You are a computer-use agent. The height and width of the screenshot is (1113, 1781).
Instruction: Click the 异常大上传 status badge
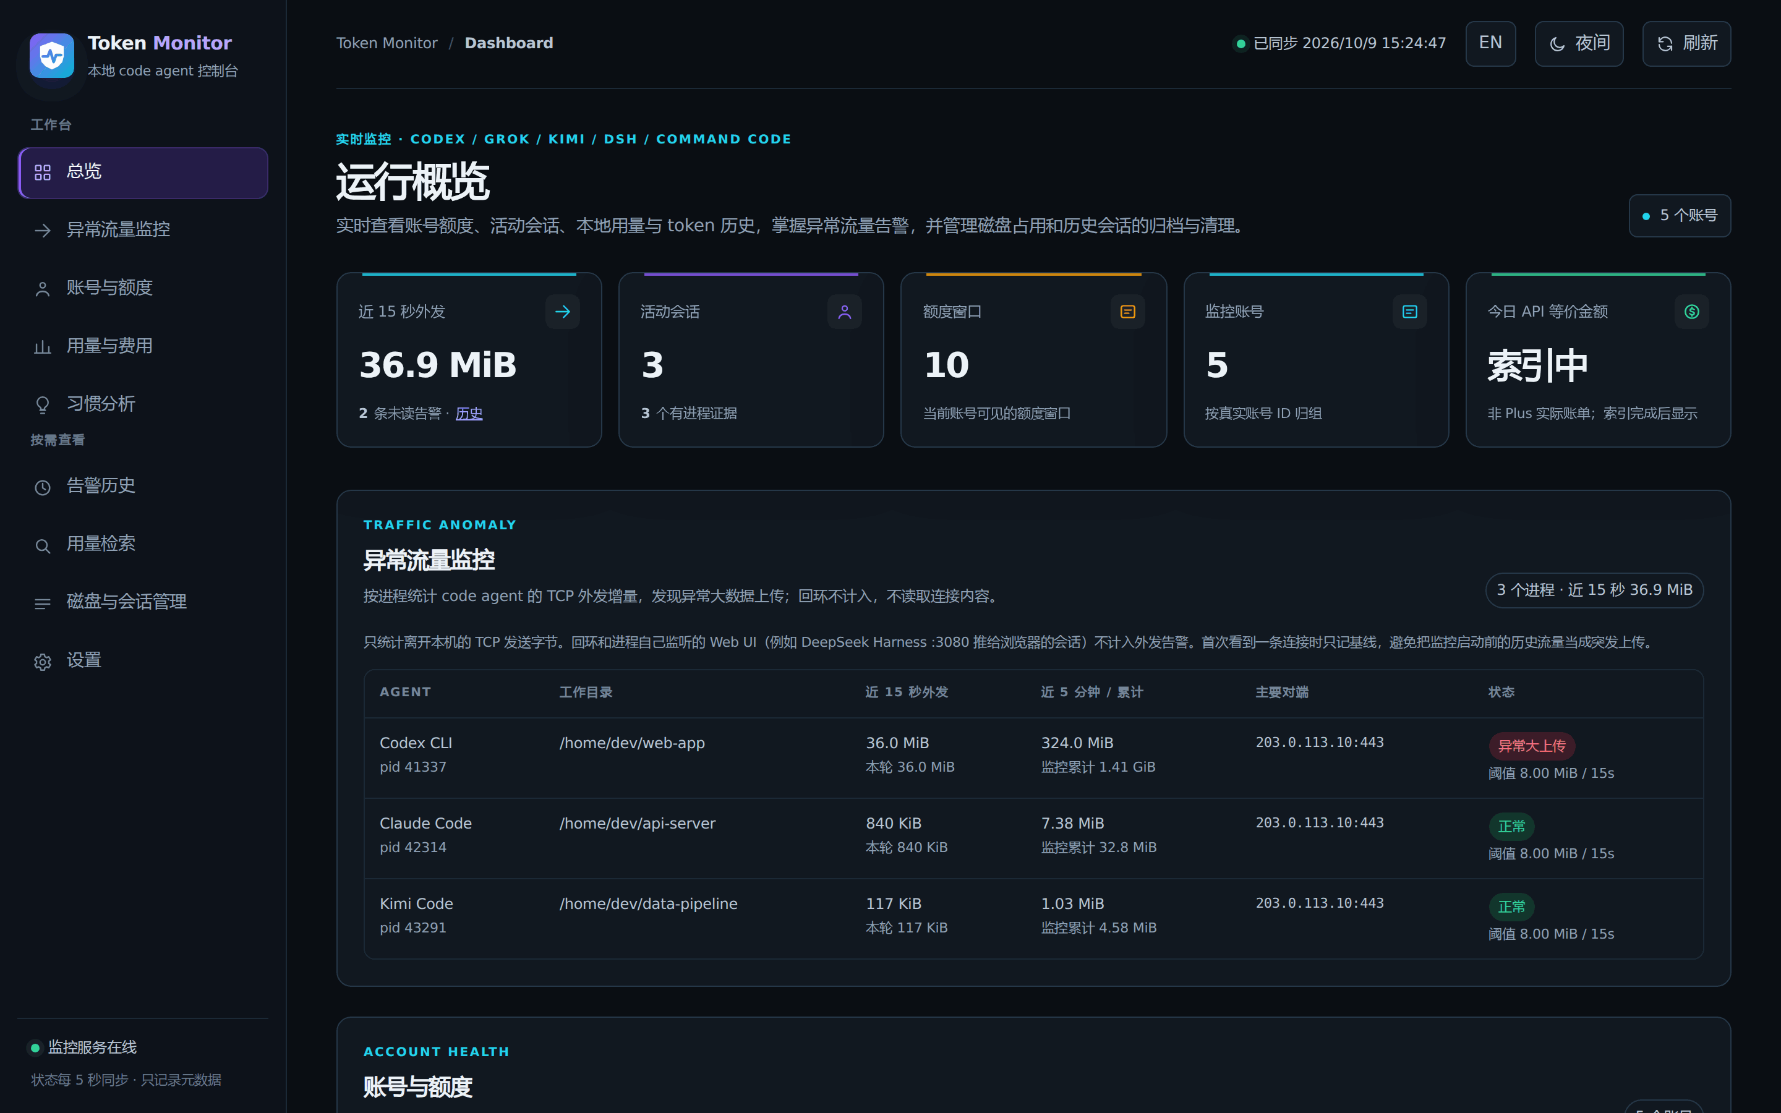1532,746
